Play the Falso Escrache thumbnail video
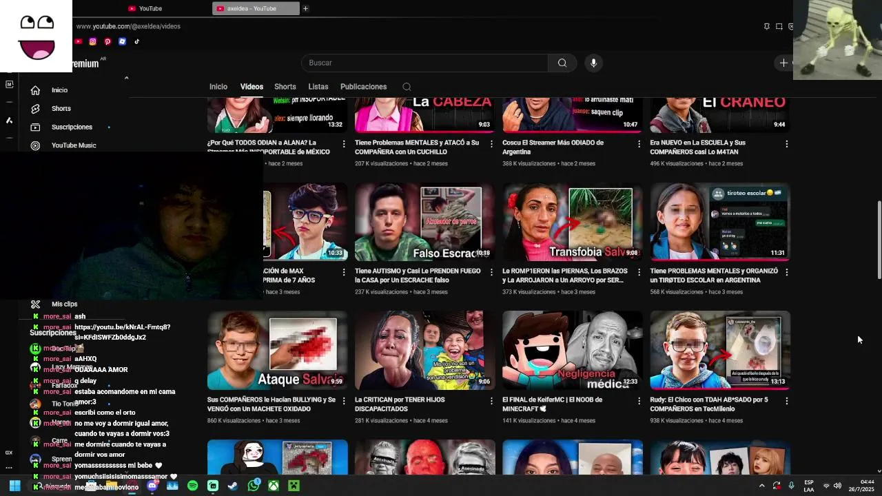The image size is (882, 496). pos(424,223)
